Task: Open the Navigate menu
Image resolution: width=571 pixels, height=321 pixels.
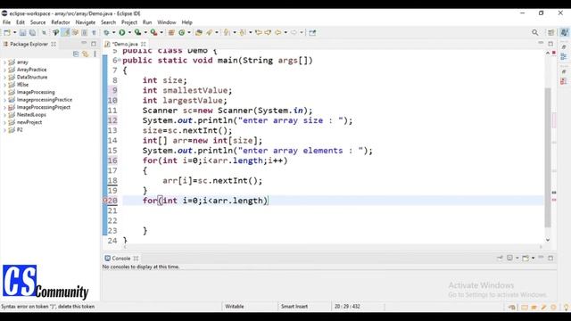Action: coord(86,22)
